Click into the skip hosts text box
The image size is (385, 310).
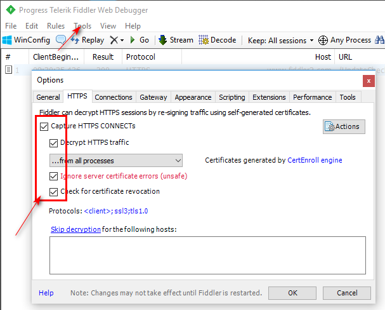click(x=207, y=255)
